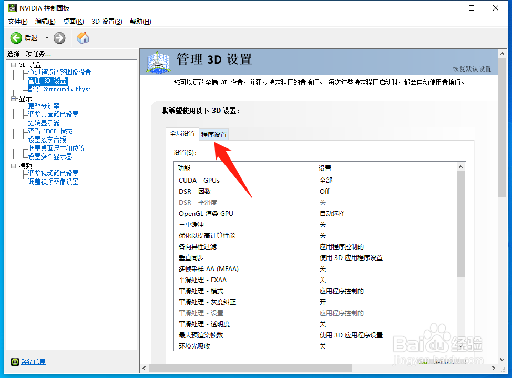
Task: Click the 后退 back button label
Action: point(31,38)
